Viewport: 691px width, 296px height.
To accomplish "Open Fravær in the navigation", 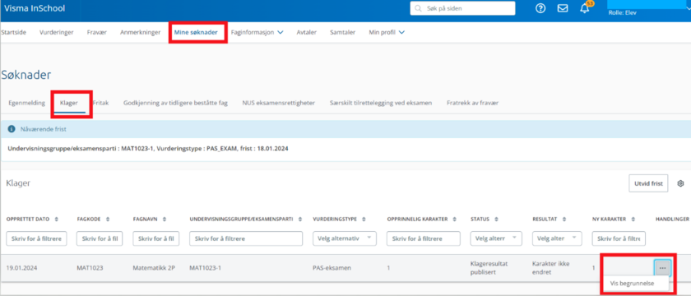I will [x=97, y=32].
